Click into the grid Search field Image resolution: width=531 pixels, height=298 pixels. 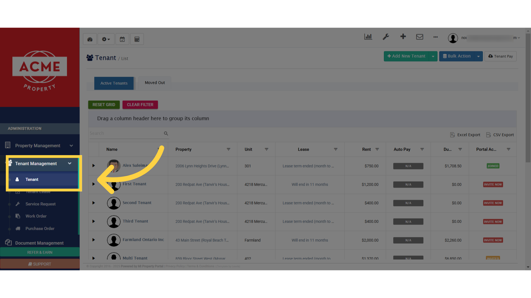click(126, 133)
